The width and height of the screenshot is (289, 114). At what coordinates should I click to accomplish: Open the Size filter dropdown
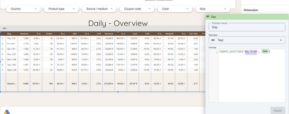pyautogui.click(x=213, y=9)
